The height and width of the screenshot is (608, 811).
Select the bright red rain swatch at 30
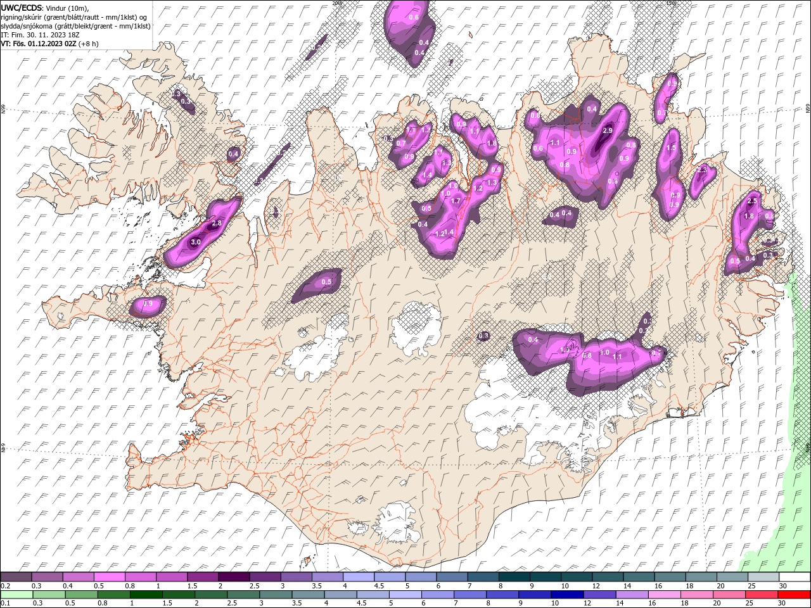(x=793, y=595)
